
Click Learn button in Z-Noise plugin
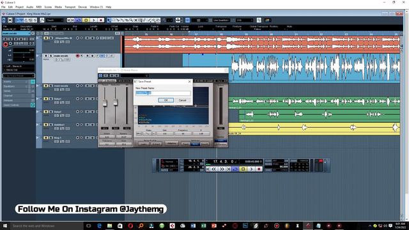pos(143,144)
